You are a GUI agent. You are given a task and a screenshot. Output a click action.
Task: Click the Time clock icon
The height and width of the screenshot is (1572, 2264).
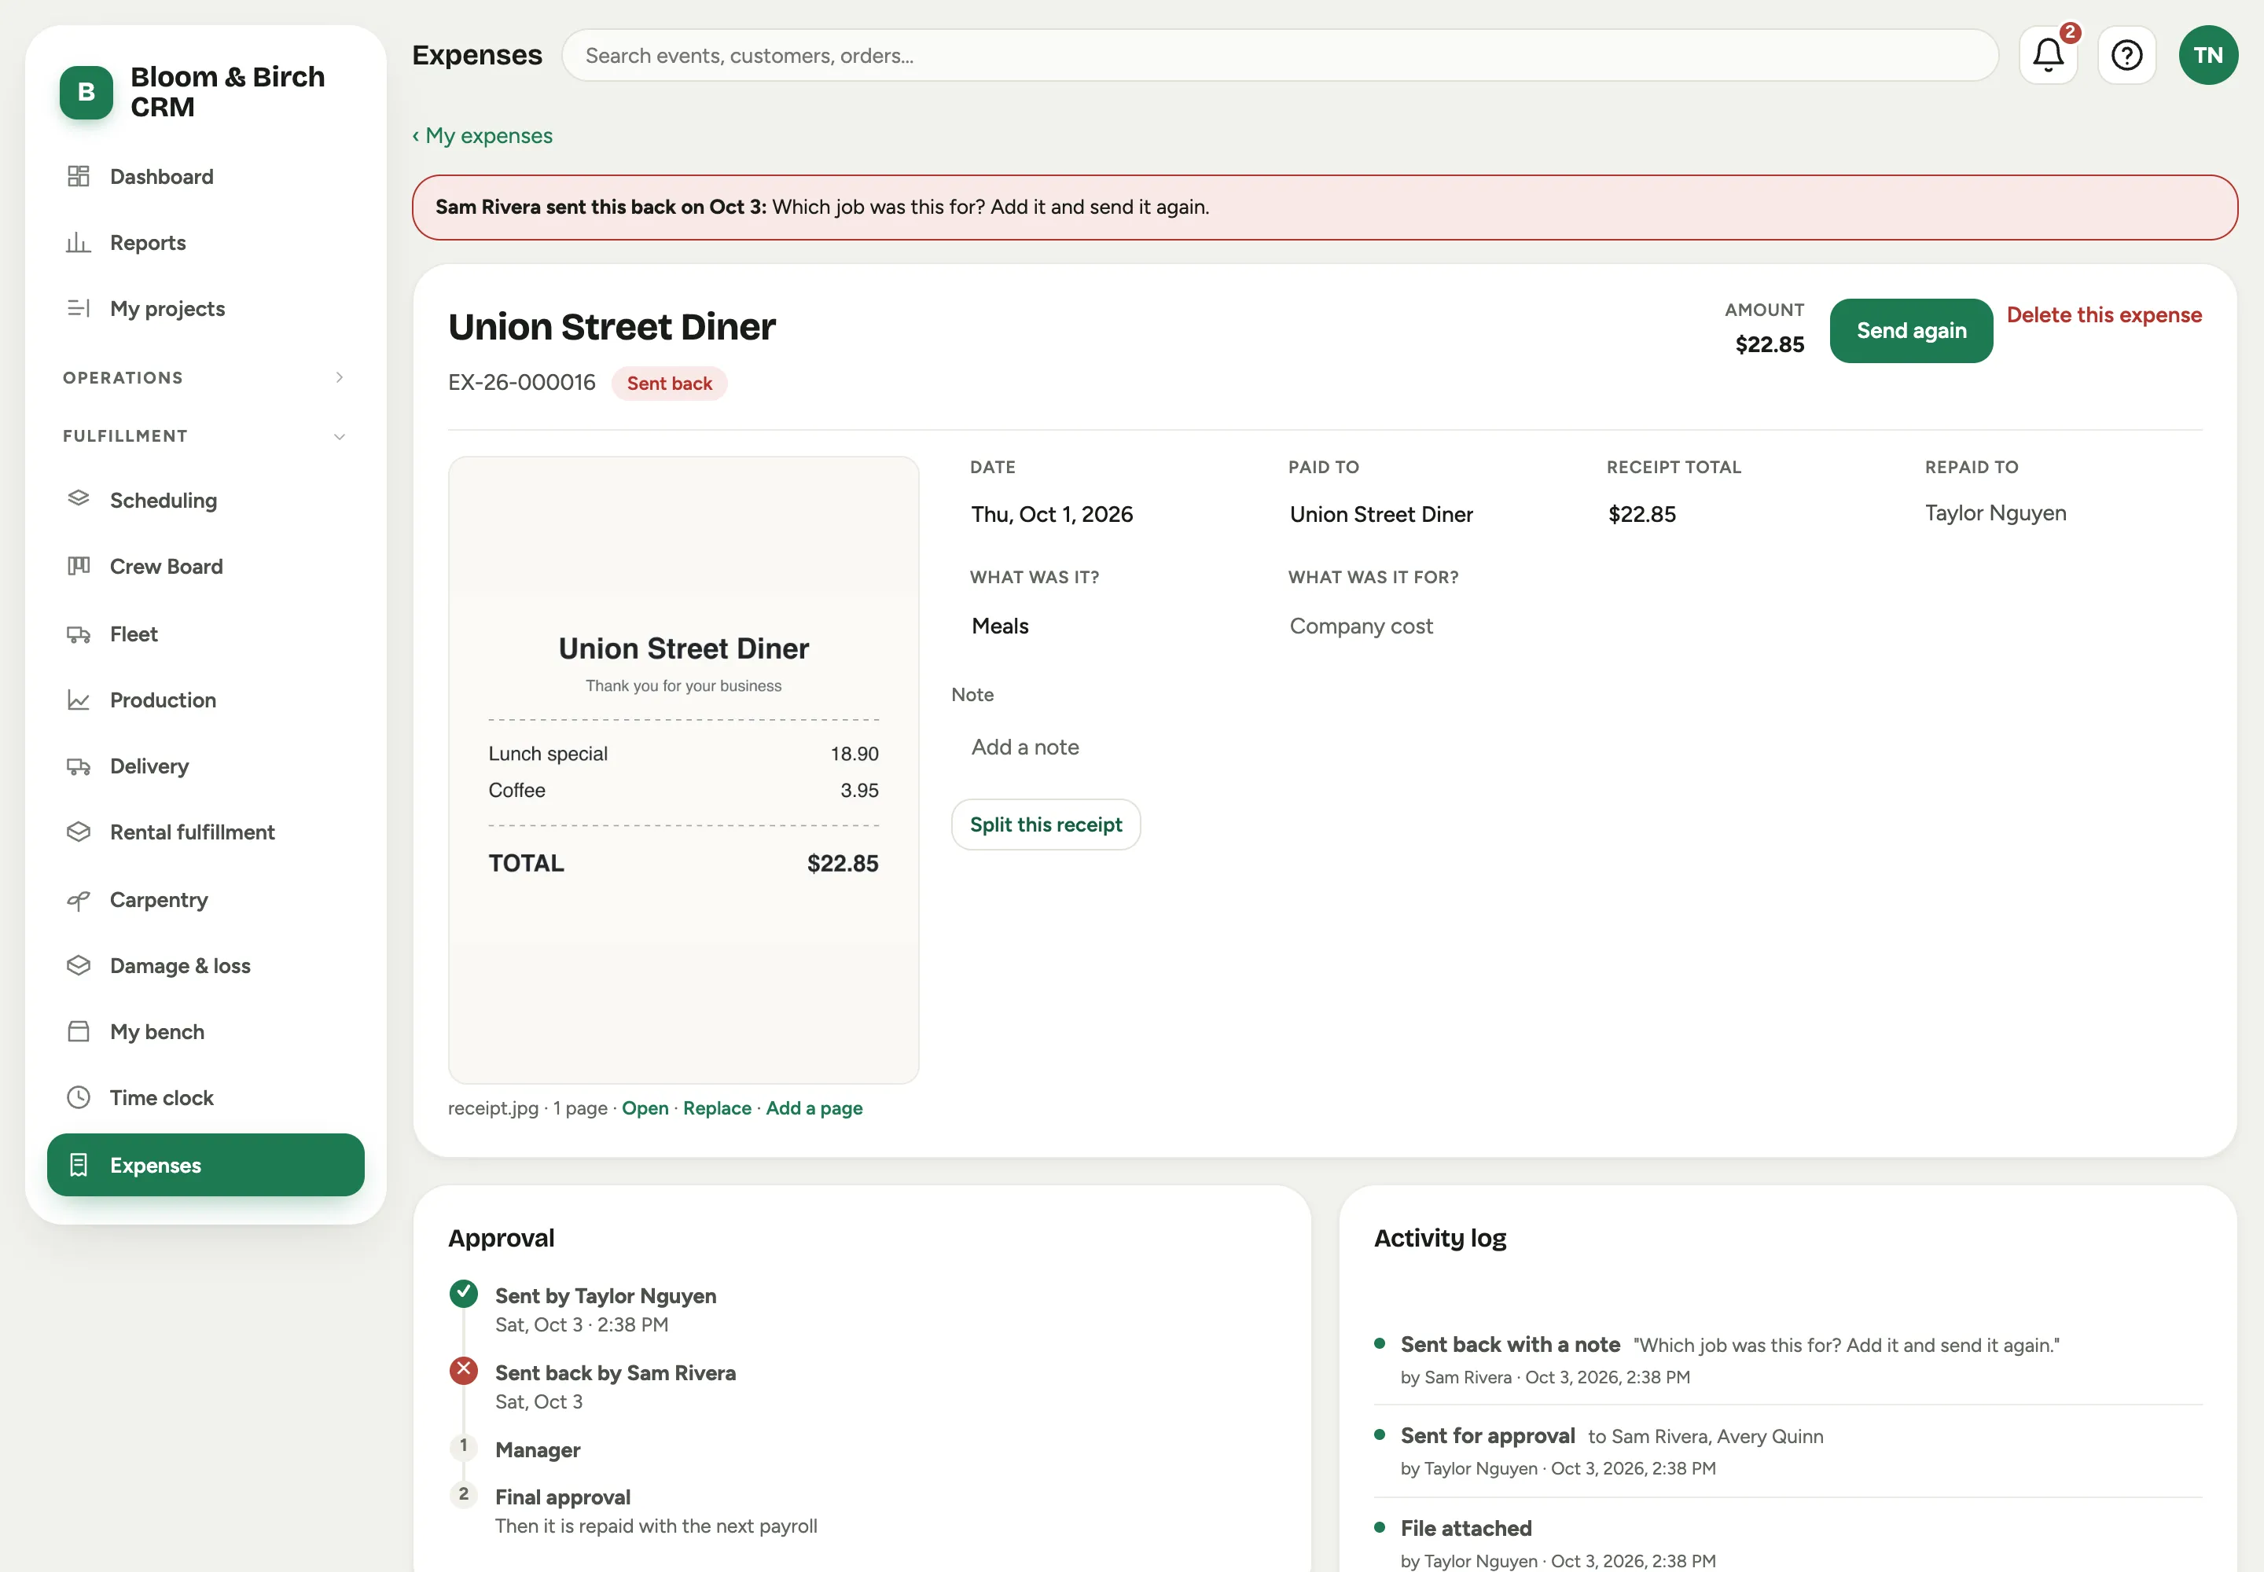pos(79,1097)
